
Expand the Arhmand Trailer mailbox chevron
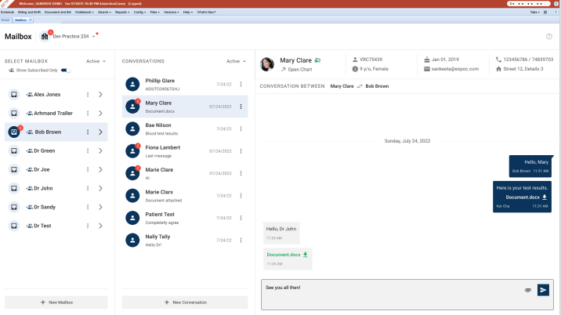[x=100, y=113]
